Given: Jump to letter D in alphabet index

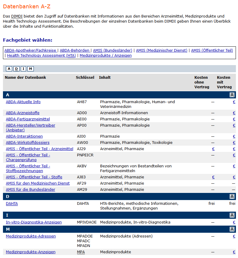Looking at the screenshot, I should [16, 69].
